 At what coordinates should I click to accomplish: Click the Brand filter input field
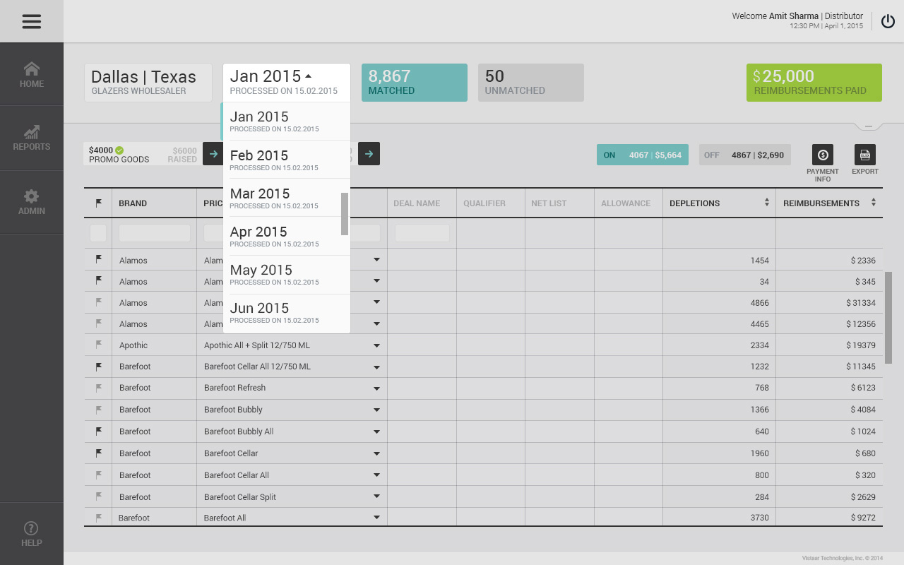pyautogui.click(x=154, y=233)
